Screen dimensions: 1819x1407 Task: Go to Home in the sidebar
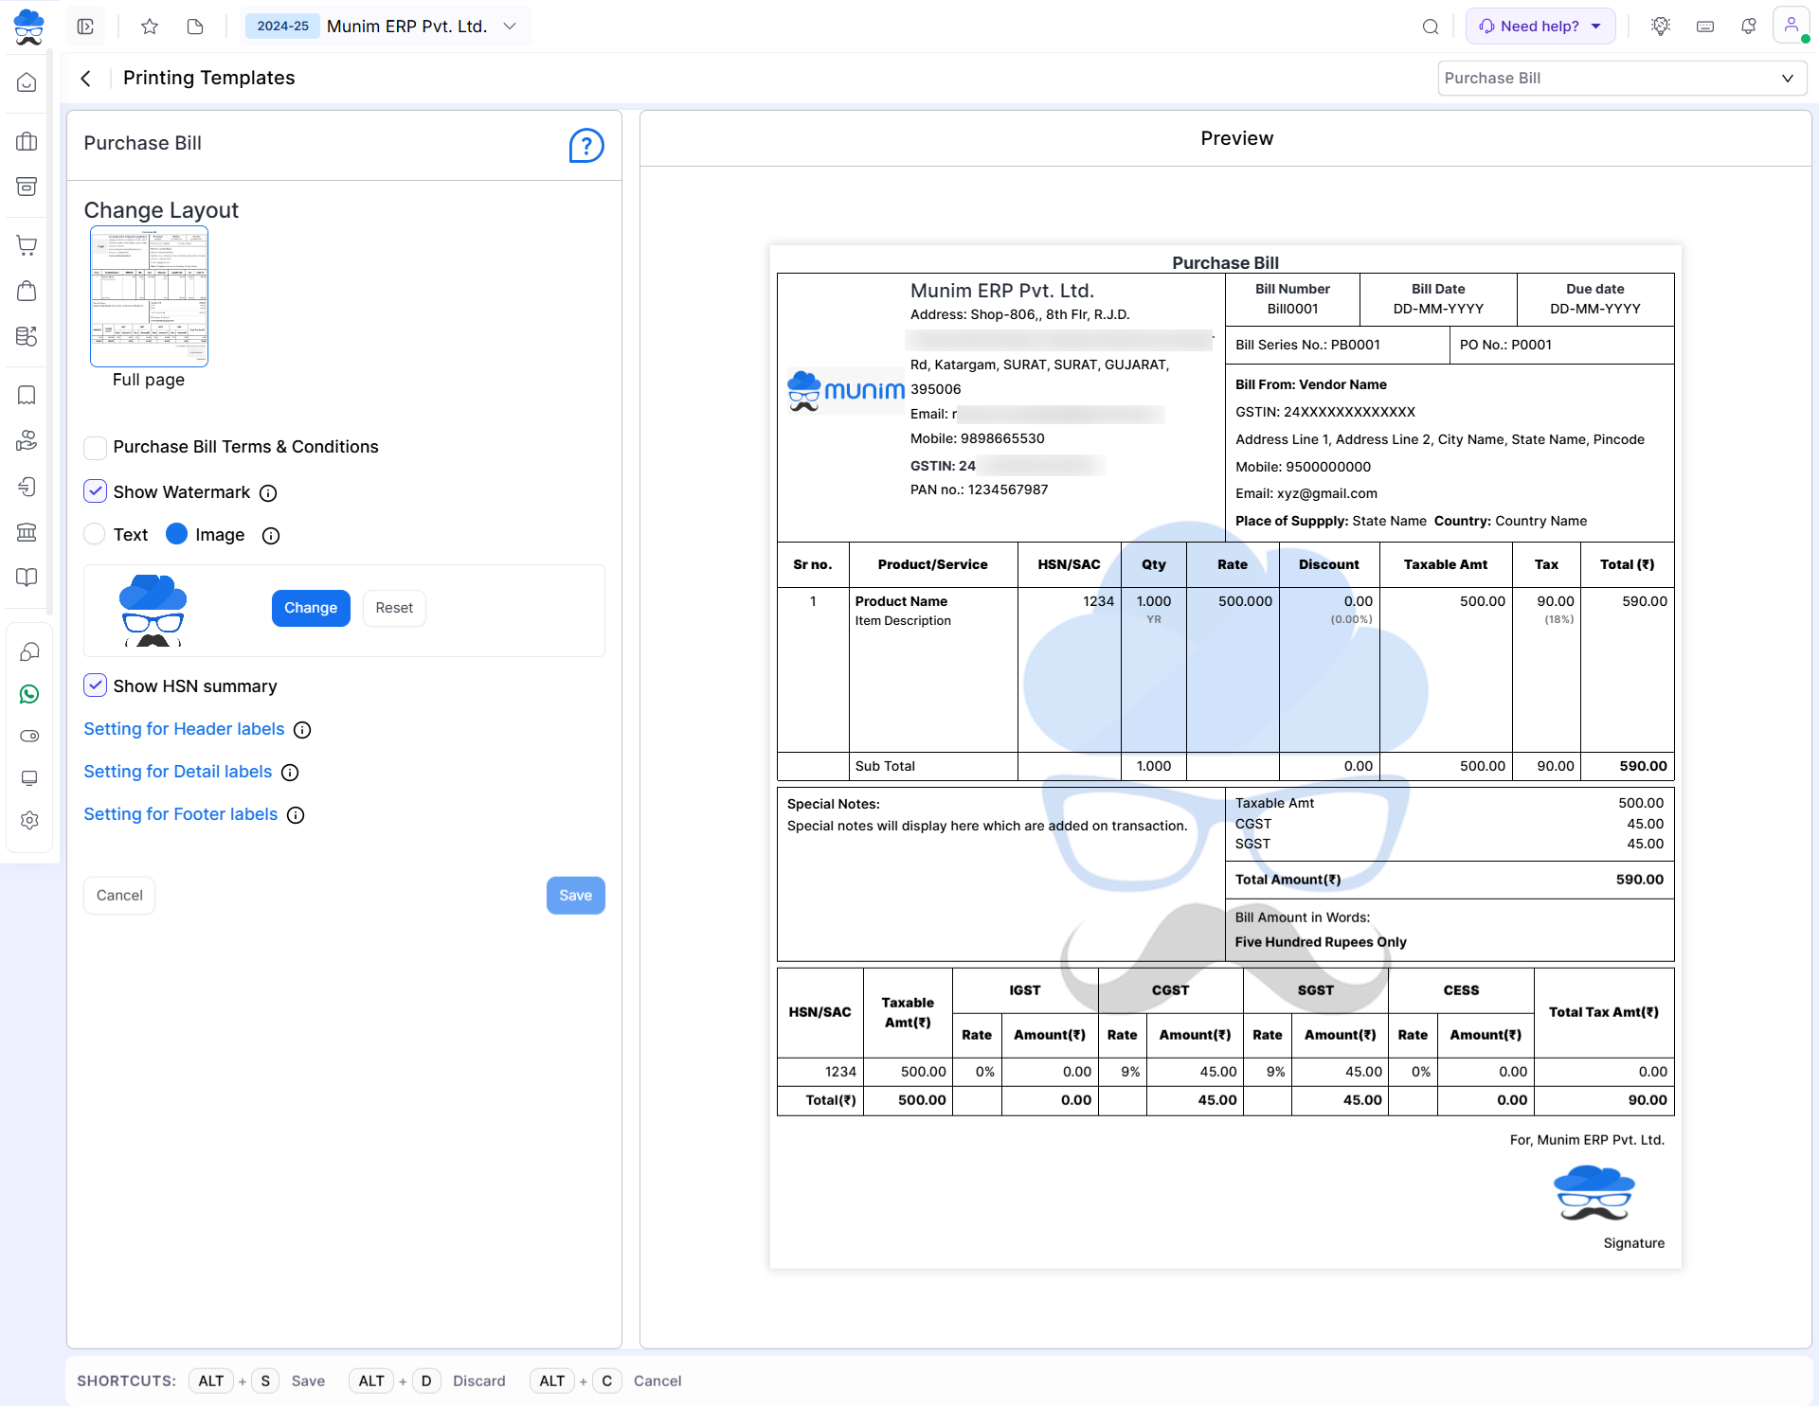tap(27, 83)
